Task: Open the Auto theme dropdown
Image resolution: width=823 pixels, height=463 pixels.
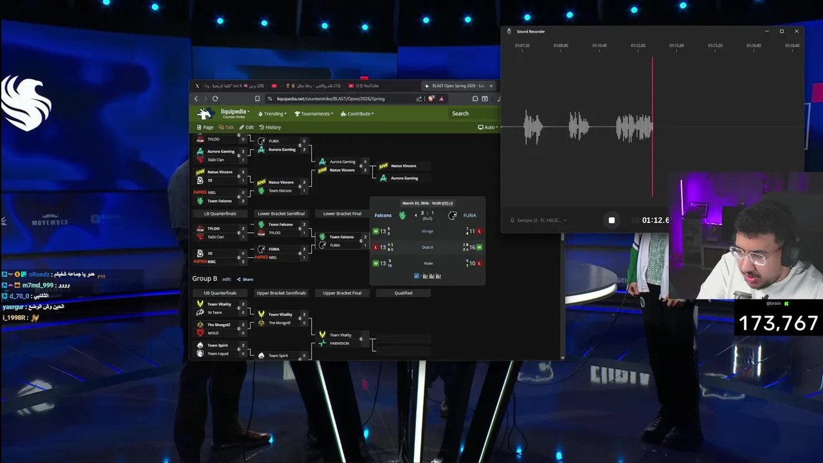Action: click(488, 127)
